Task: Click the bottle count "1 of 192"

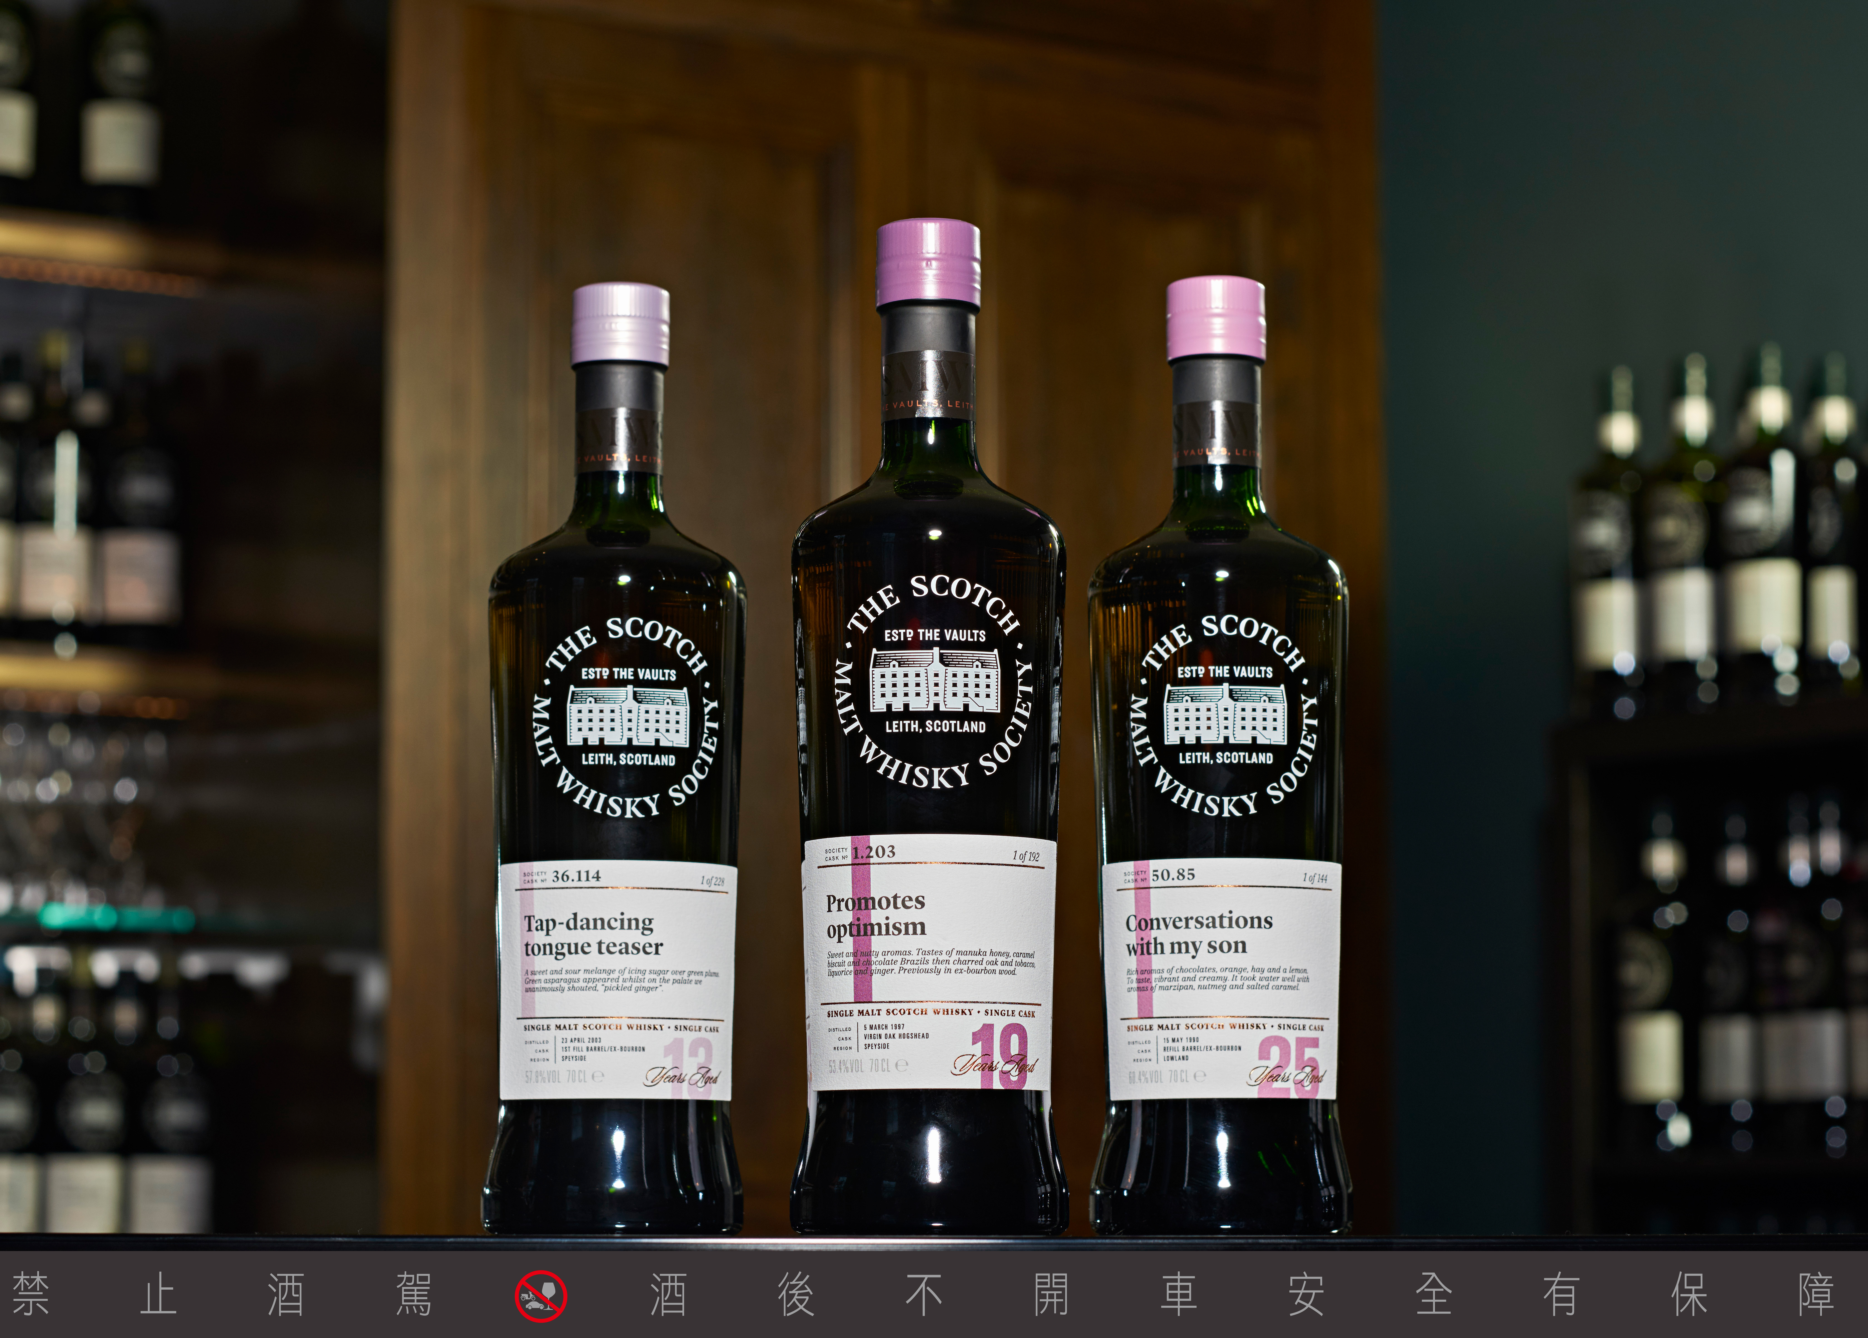Action: coord(1026,856)
